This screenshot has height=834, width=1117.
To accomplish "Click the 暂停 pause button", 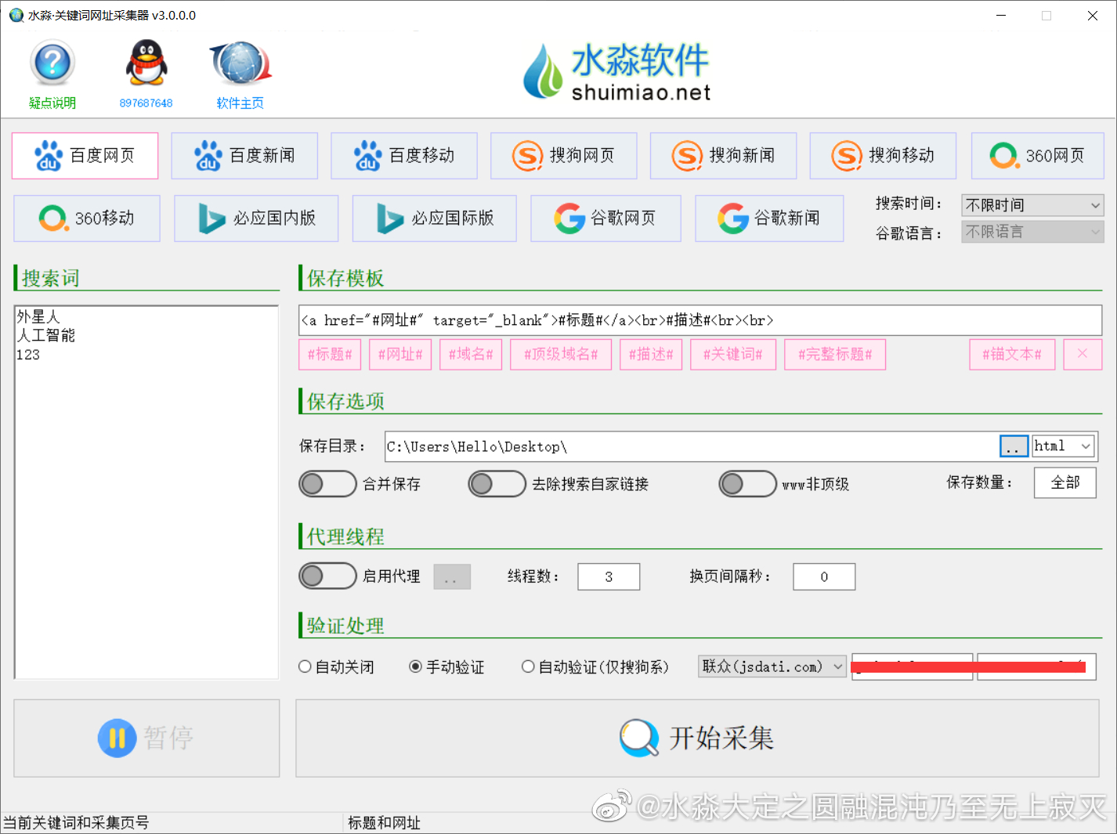I will (146, 738).
